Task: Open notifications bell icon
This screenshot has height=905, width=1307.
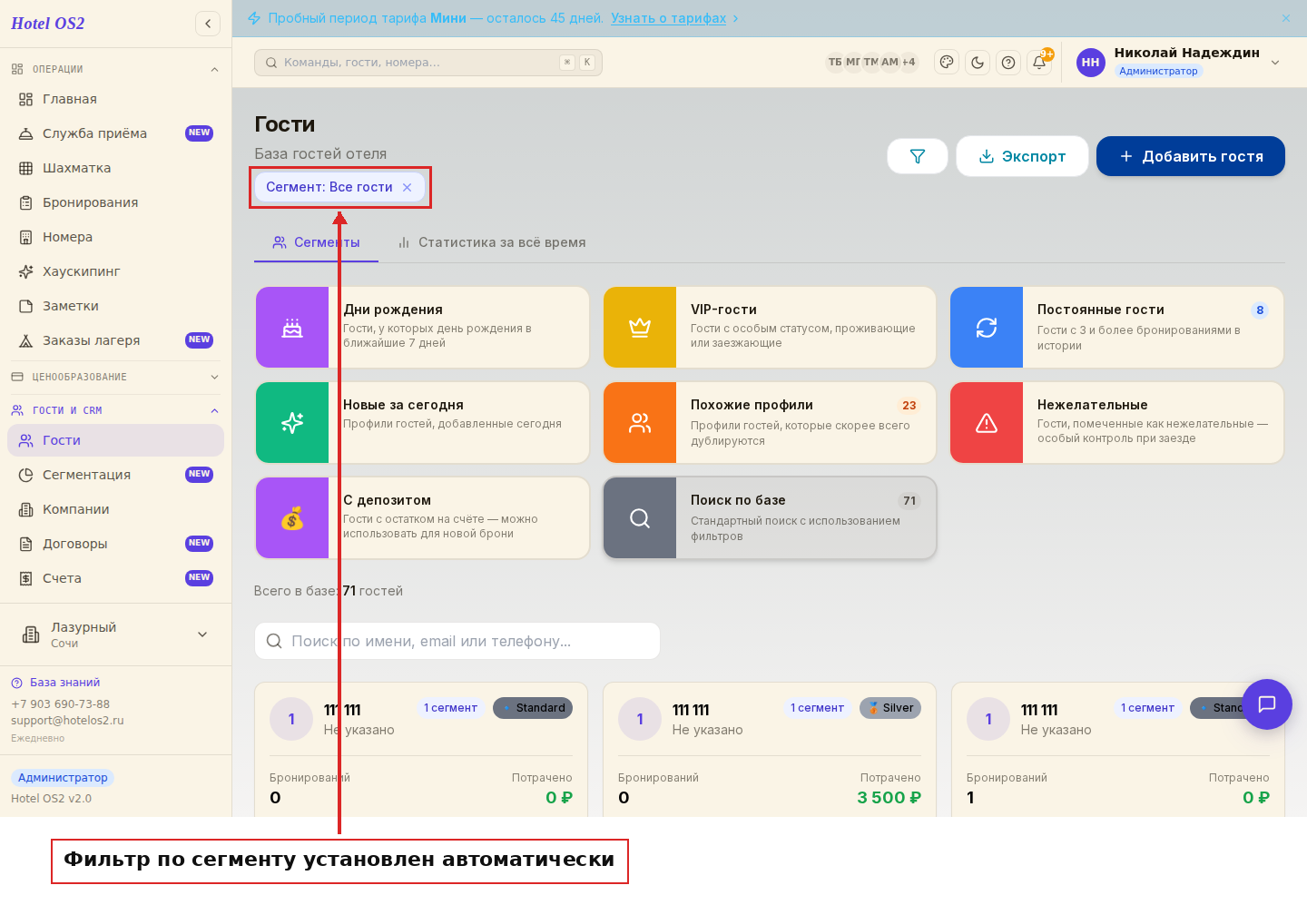Action: coord(1039,63)
